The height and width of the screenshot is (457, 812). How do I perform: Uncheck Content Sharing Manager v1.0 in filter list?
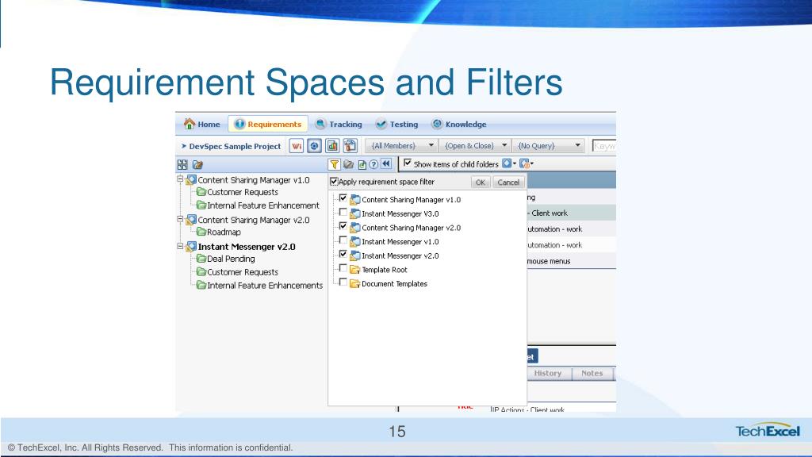(343, 198)
